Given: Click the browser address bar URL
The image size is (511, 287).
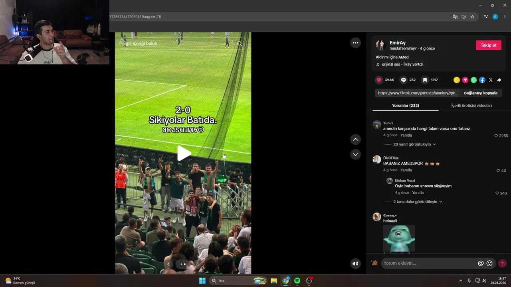Looking at the screenshot, I should (135, 17).
